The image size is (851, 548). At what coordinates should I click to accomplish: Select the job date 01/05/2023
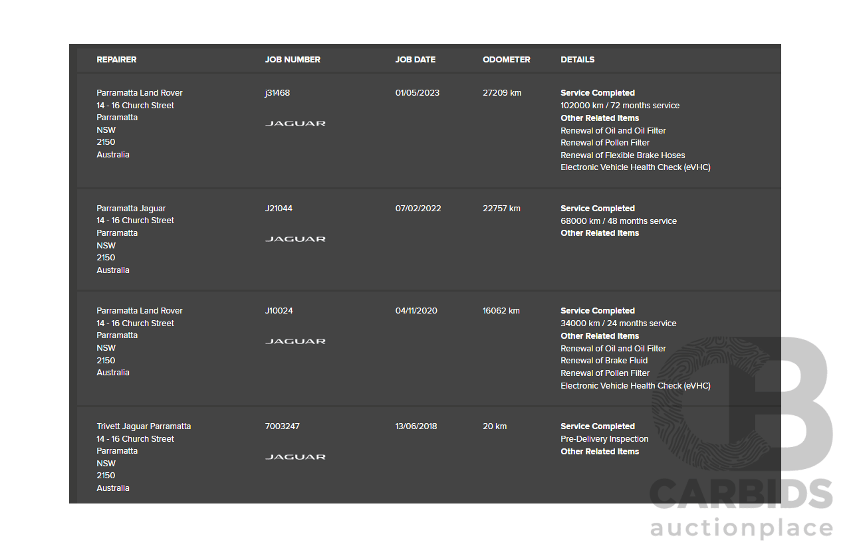pos(418,93)
